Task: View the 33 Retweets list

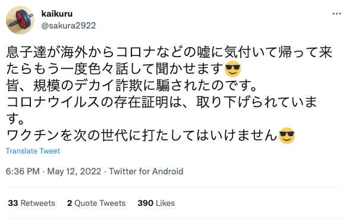Action: tap(32, 203)
